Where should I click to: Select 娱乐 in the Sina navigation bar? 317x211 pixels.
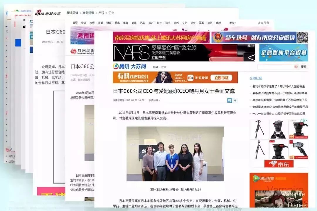[x=117, y=23]
